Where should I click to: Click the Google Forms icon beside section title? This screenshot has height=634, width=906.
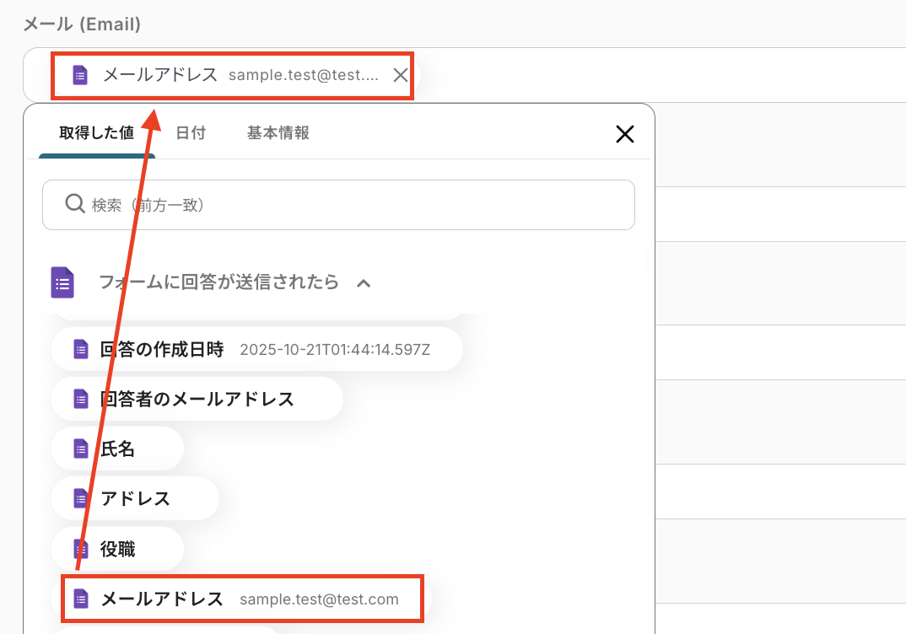point(62,282)
